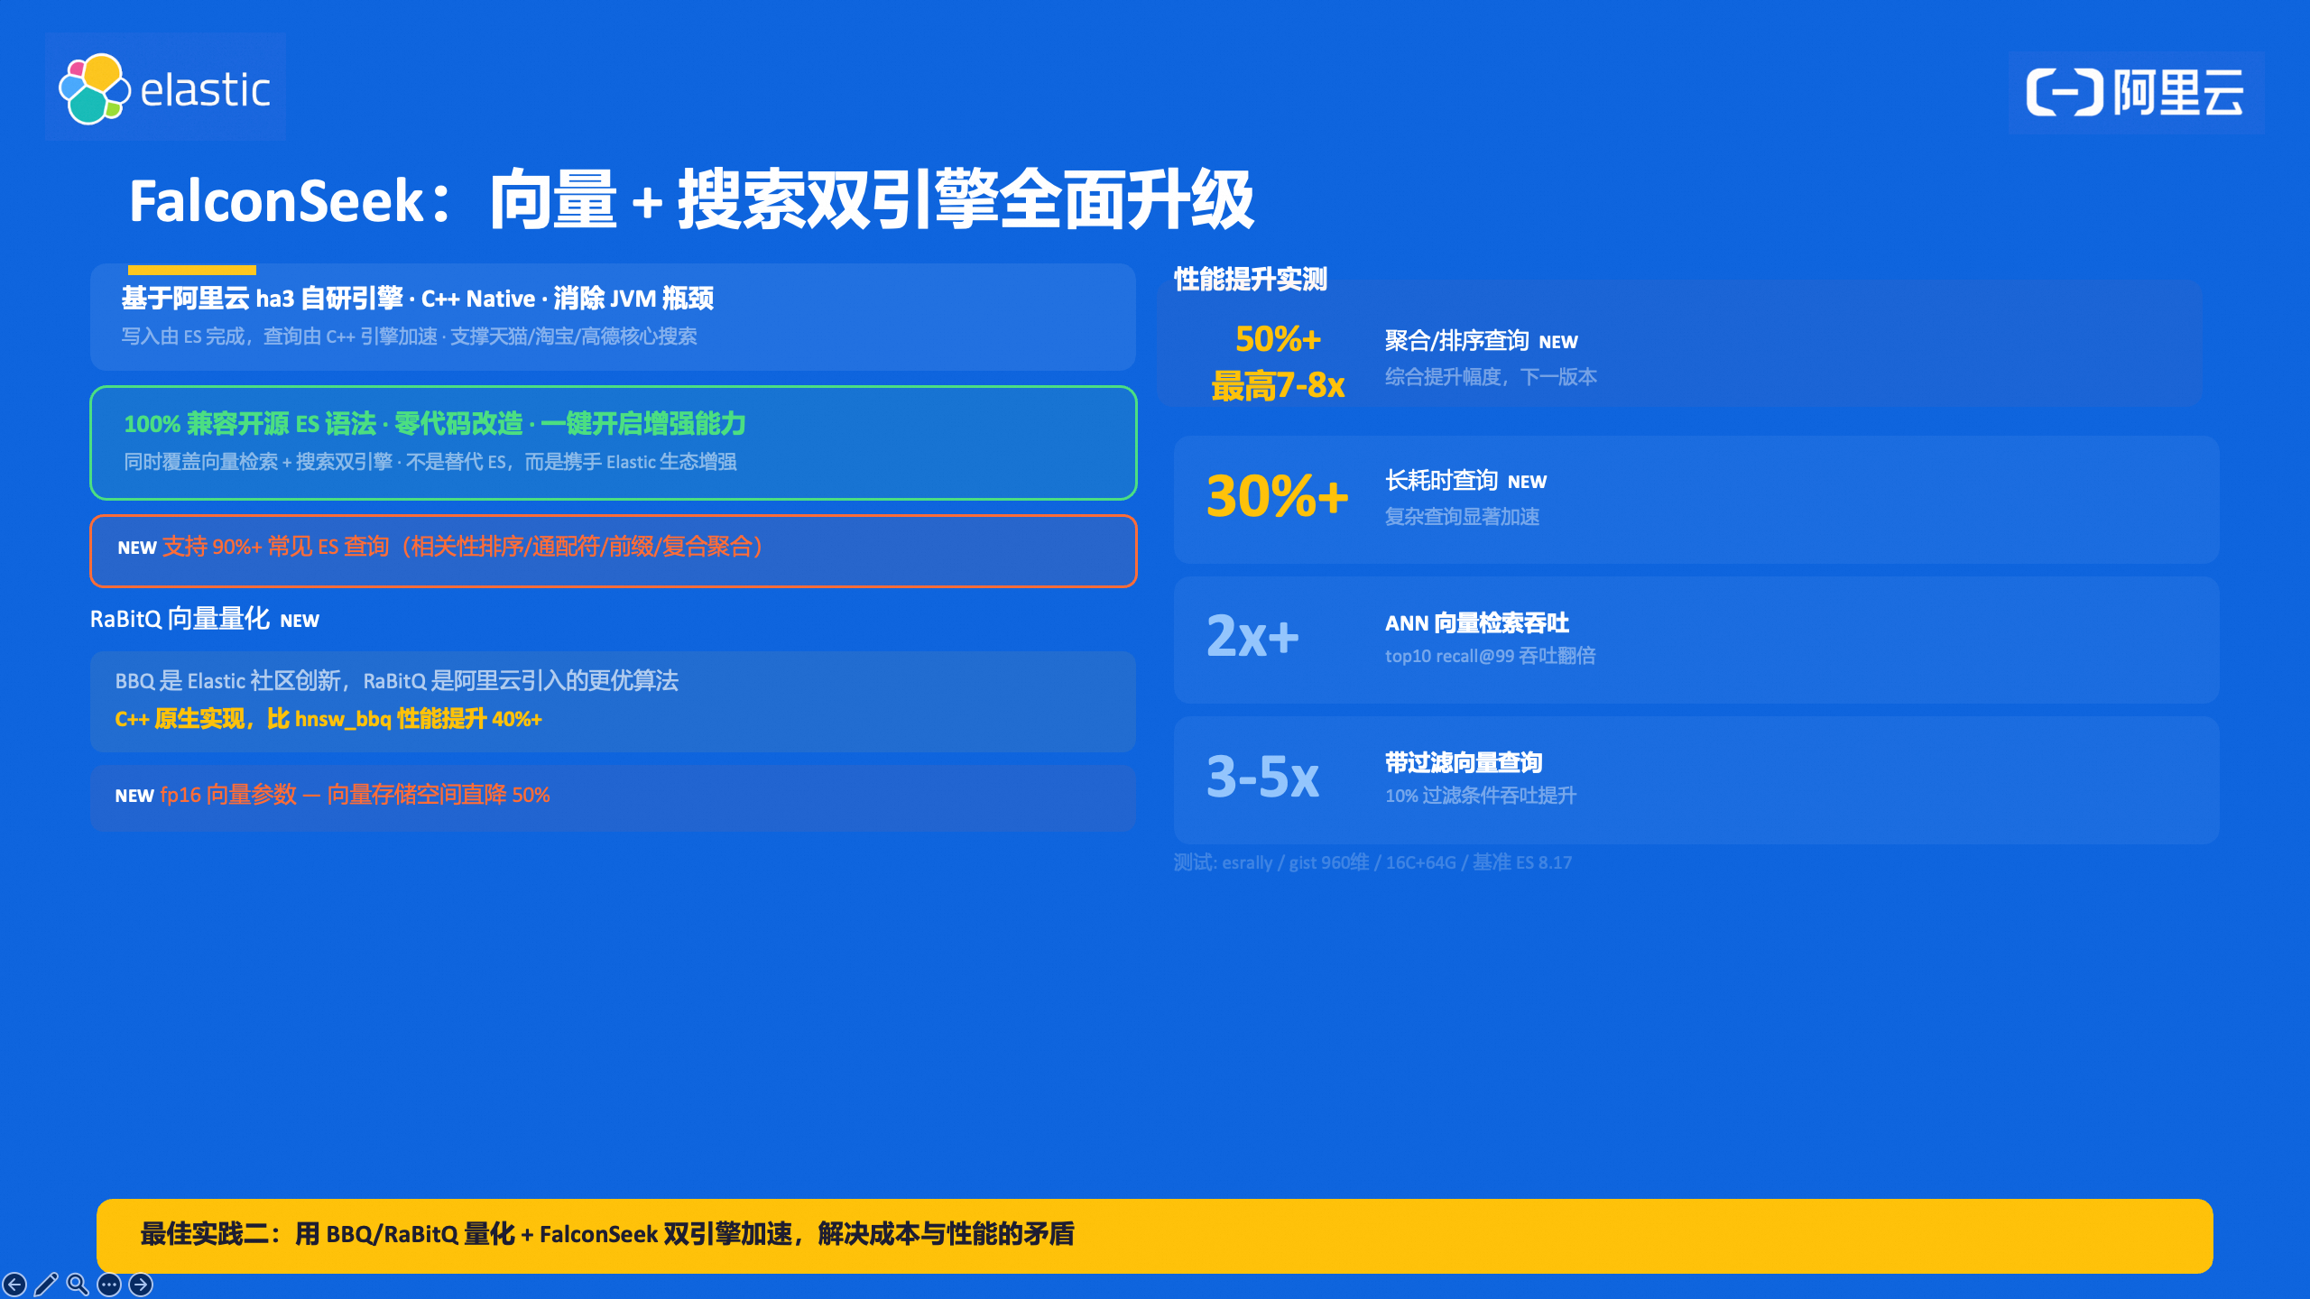The width and height of the screenshot is (2310, 1299).
Task: Go to the previous slide arrow
Action: click(x=14, y=1284)
